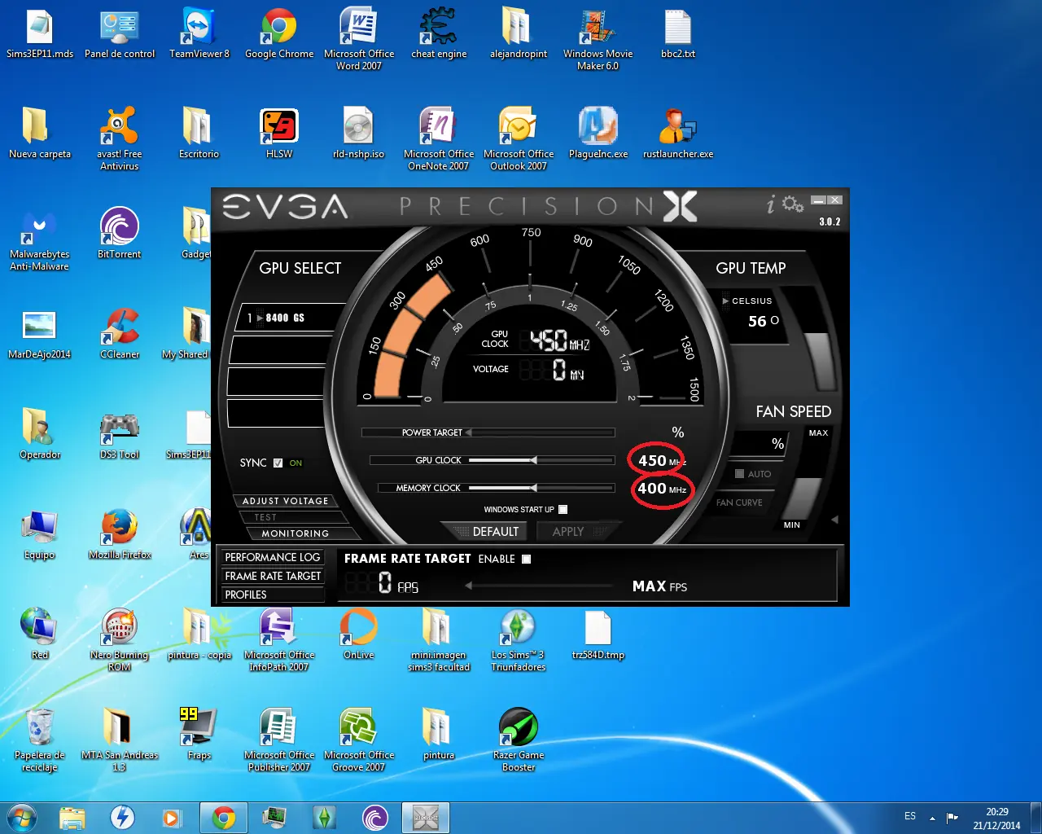Select the Mozilla Firefox desktop icon
The image size is (1042, 834).
pos(120,534)
